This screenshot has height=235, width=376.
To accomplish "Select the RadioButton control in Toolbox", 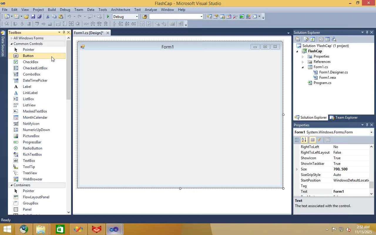I will [37, 148].
